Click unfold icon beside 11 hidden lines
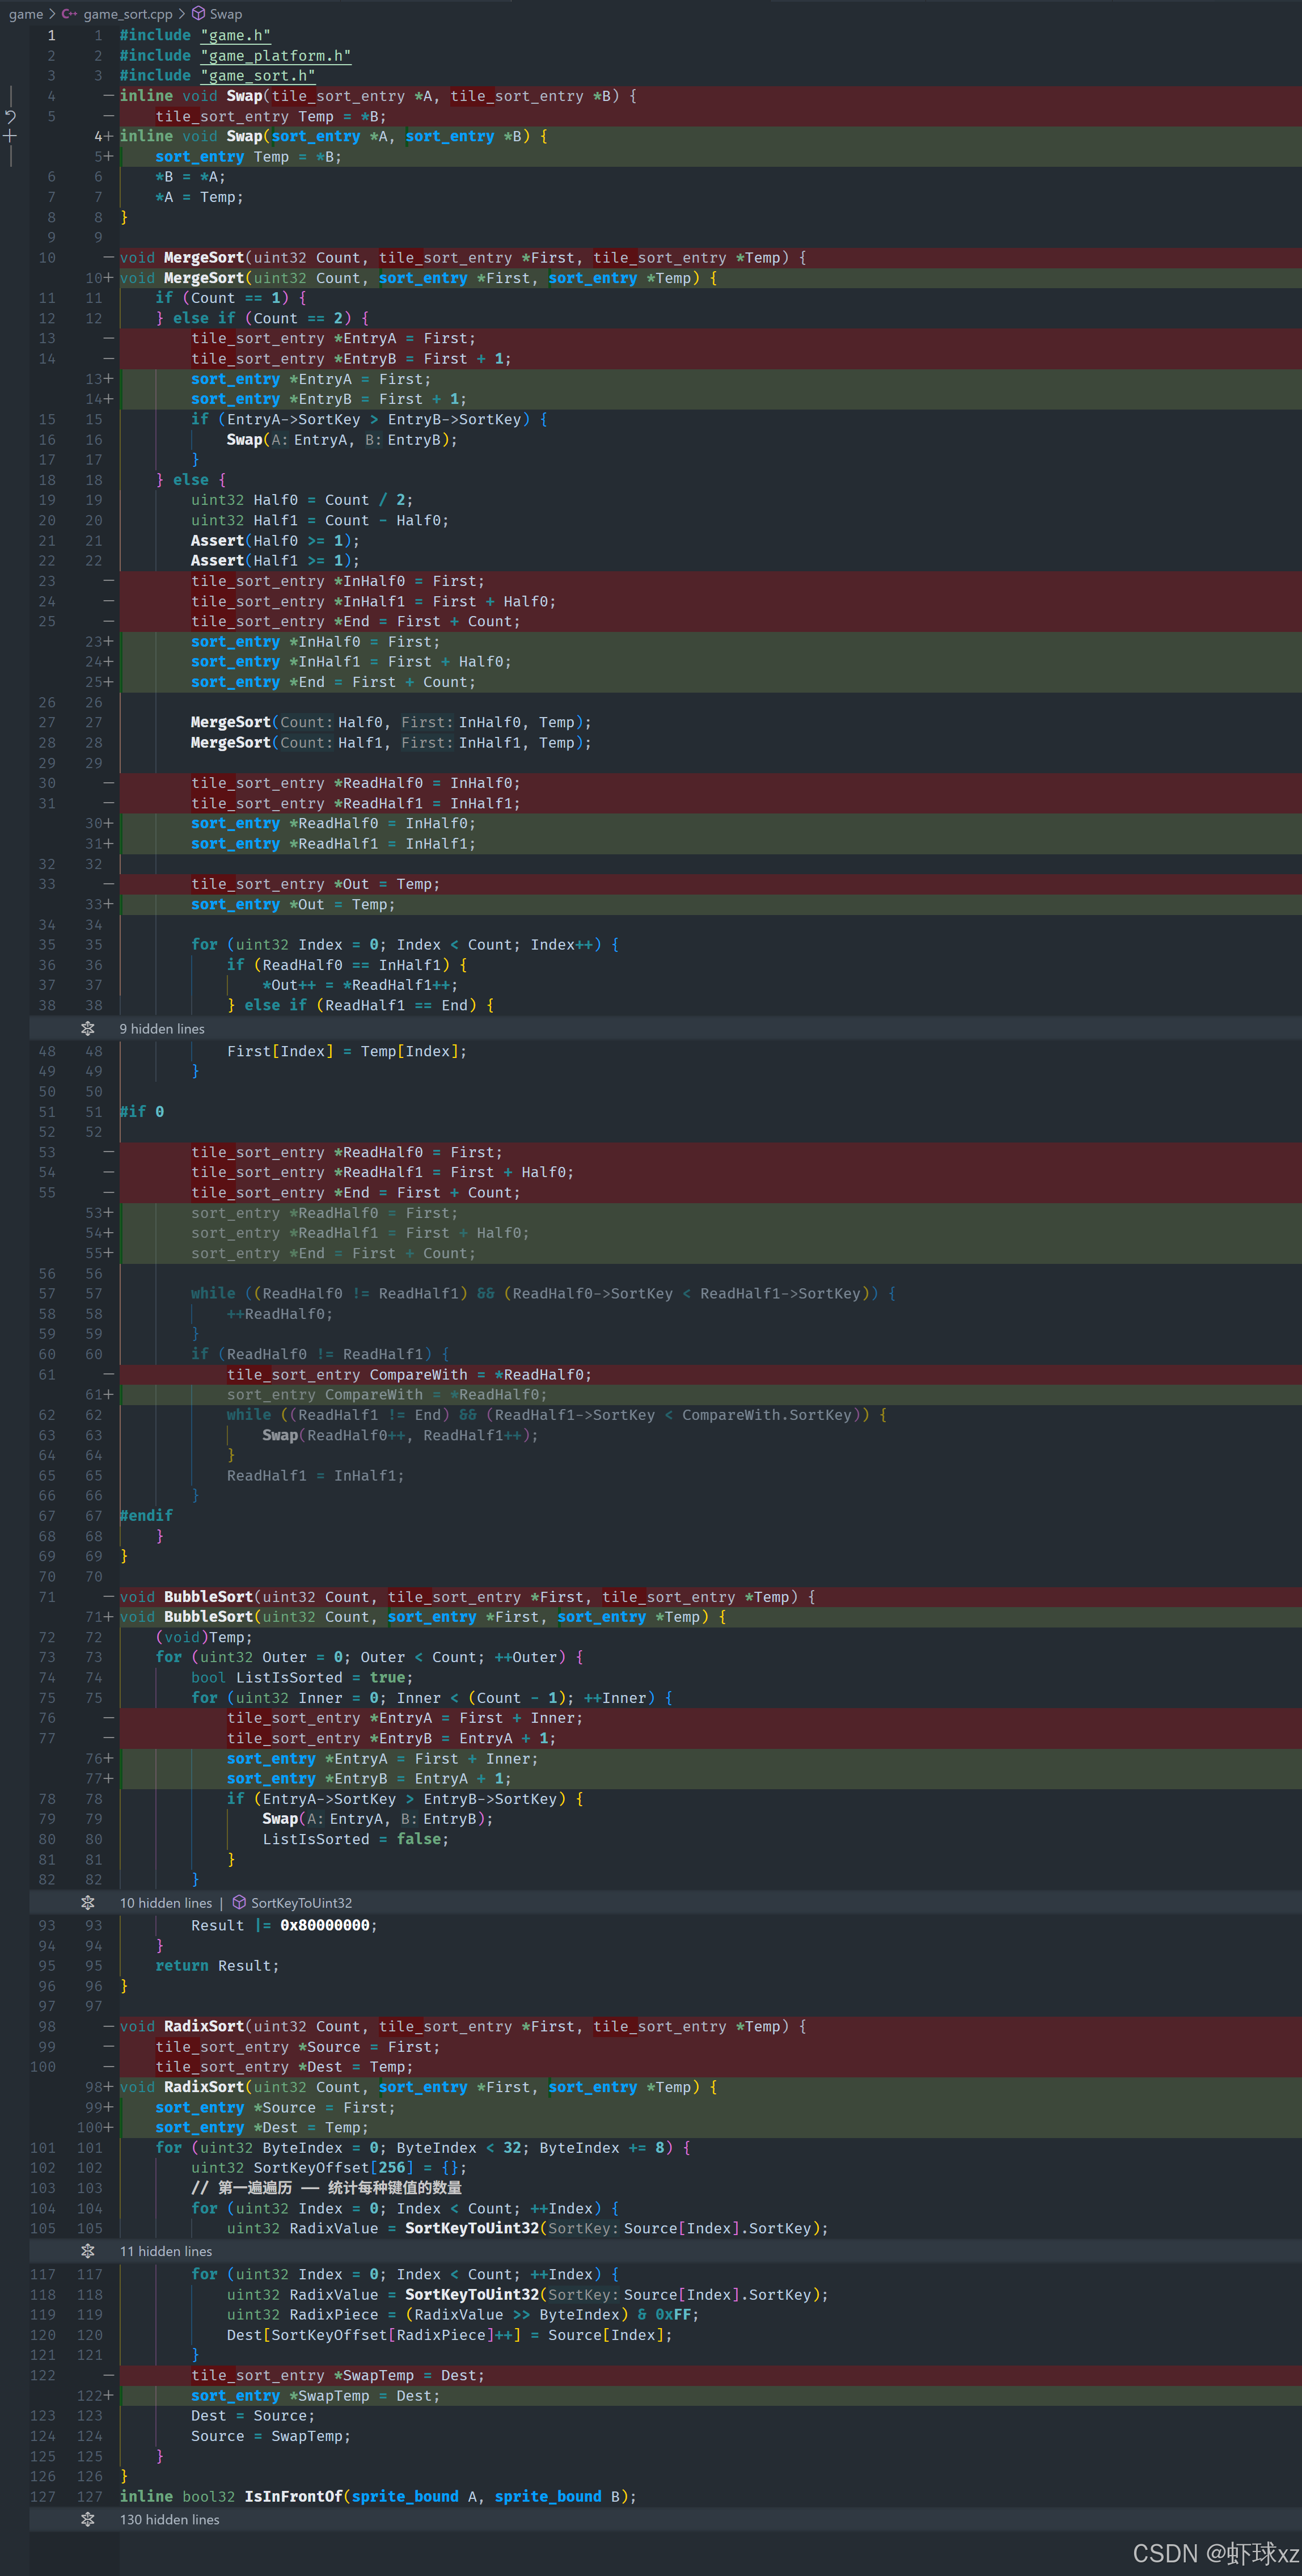This screenshot has height=2576, width=1302. pyautogui.click(x=88, y=2251)
